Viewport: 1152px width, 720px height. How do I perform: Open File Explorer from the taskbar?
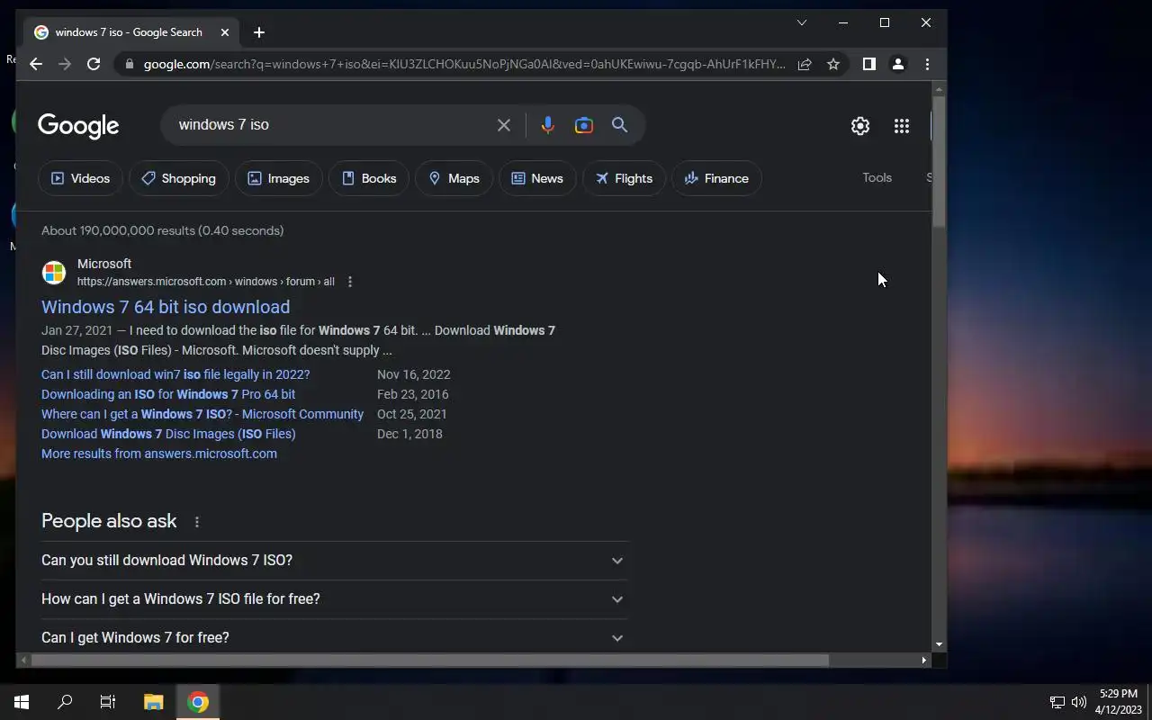153,702
